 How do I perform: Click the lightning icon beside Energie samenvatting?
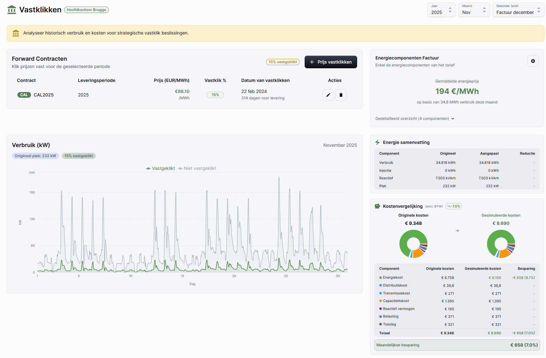pyautogui.click(x=377, y=142)
